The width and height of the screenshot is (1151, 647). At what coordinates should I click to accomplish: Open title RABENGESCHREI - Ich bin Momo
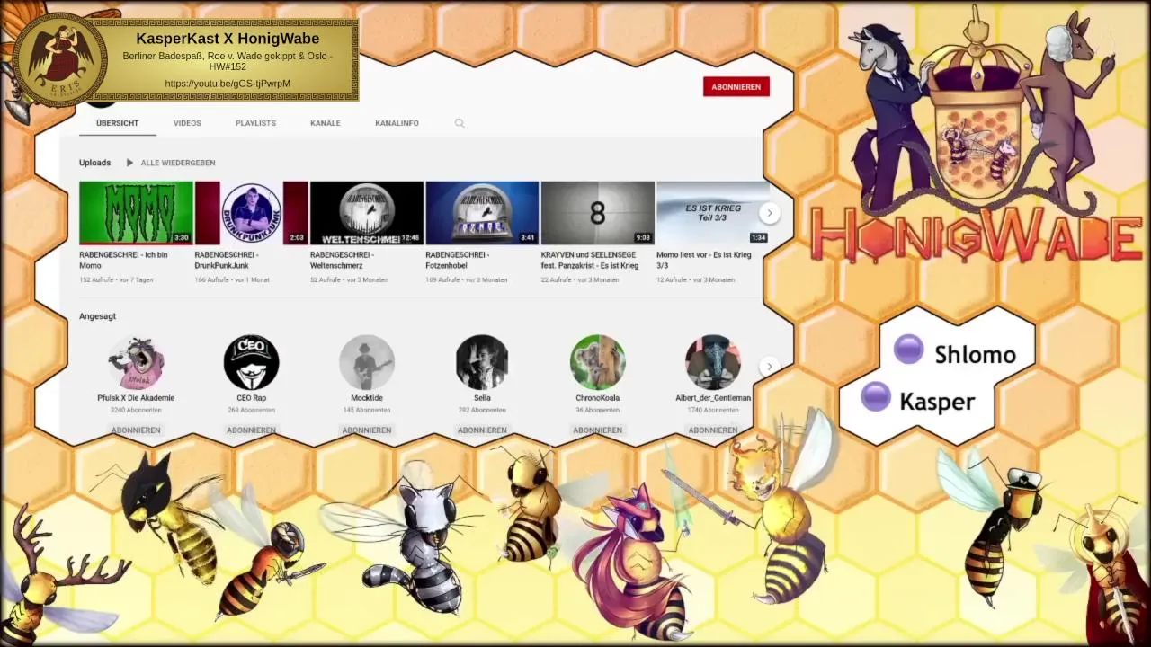point(123,260)
